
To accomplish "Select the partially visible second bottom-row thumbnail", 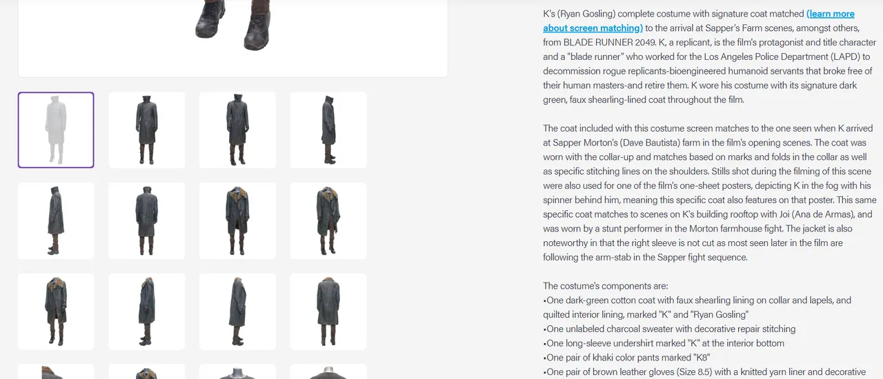I will (x=147, y=371).
